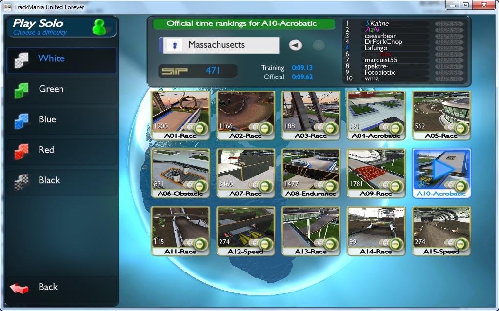Click the black checkered flag icon
The width and height of the screenshot is (499, 311).
pos(21,181)
